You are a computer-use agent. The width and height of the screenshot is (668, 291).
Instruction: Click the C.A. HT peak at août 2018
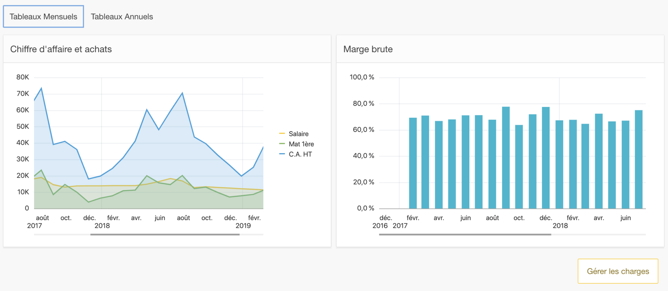coord(182,93)
